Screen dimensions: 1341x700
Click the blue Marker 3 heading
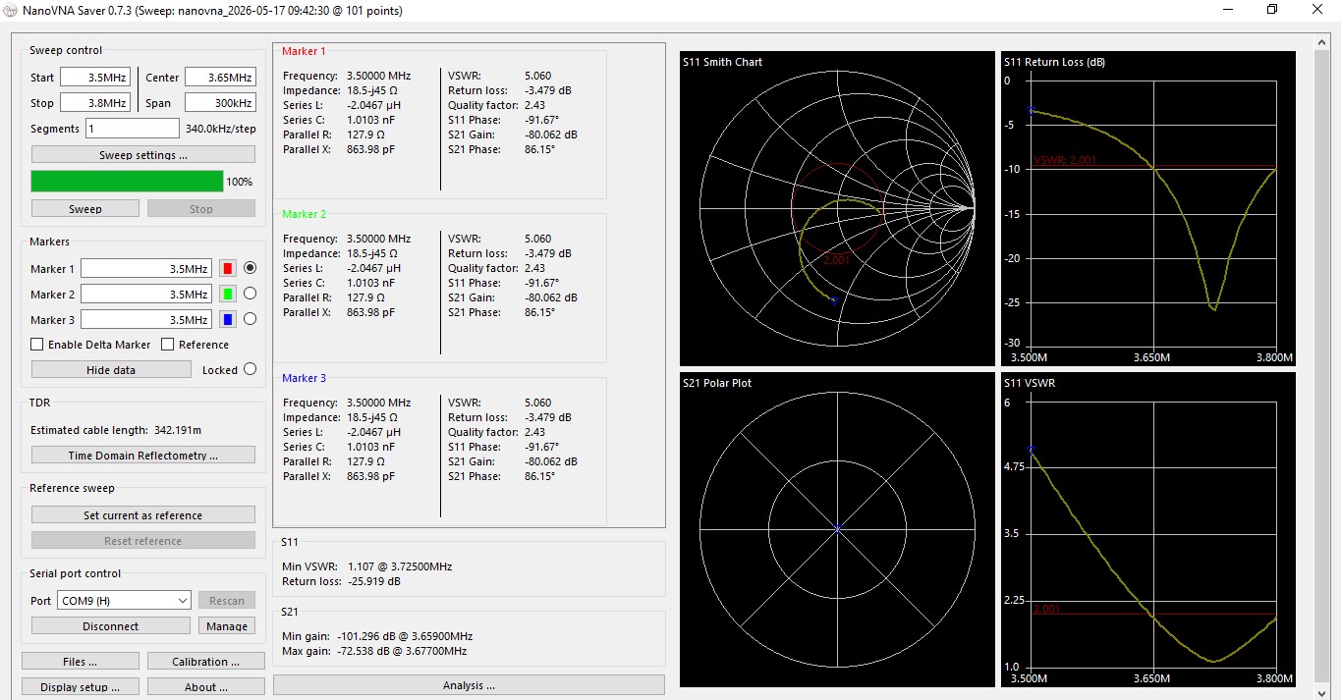[x=304, y=378]
